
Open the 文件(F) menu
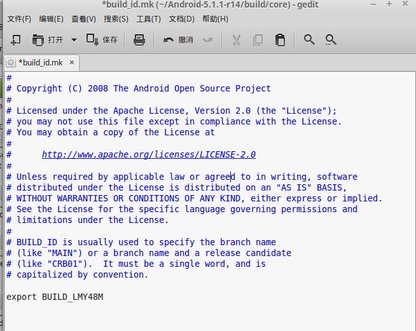[19, 19]
